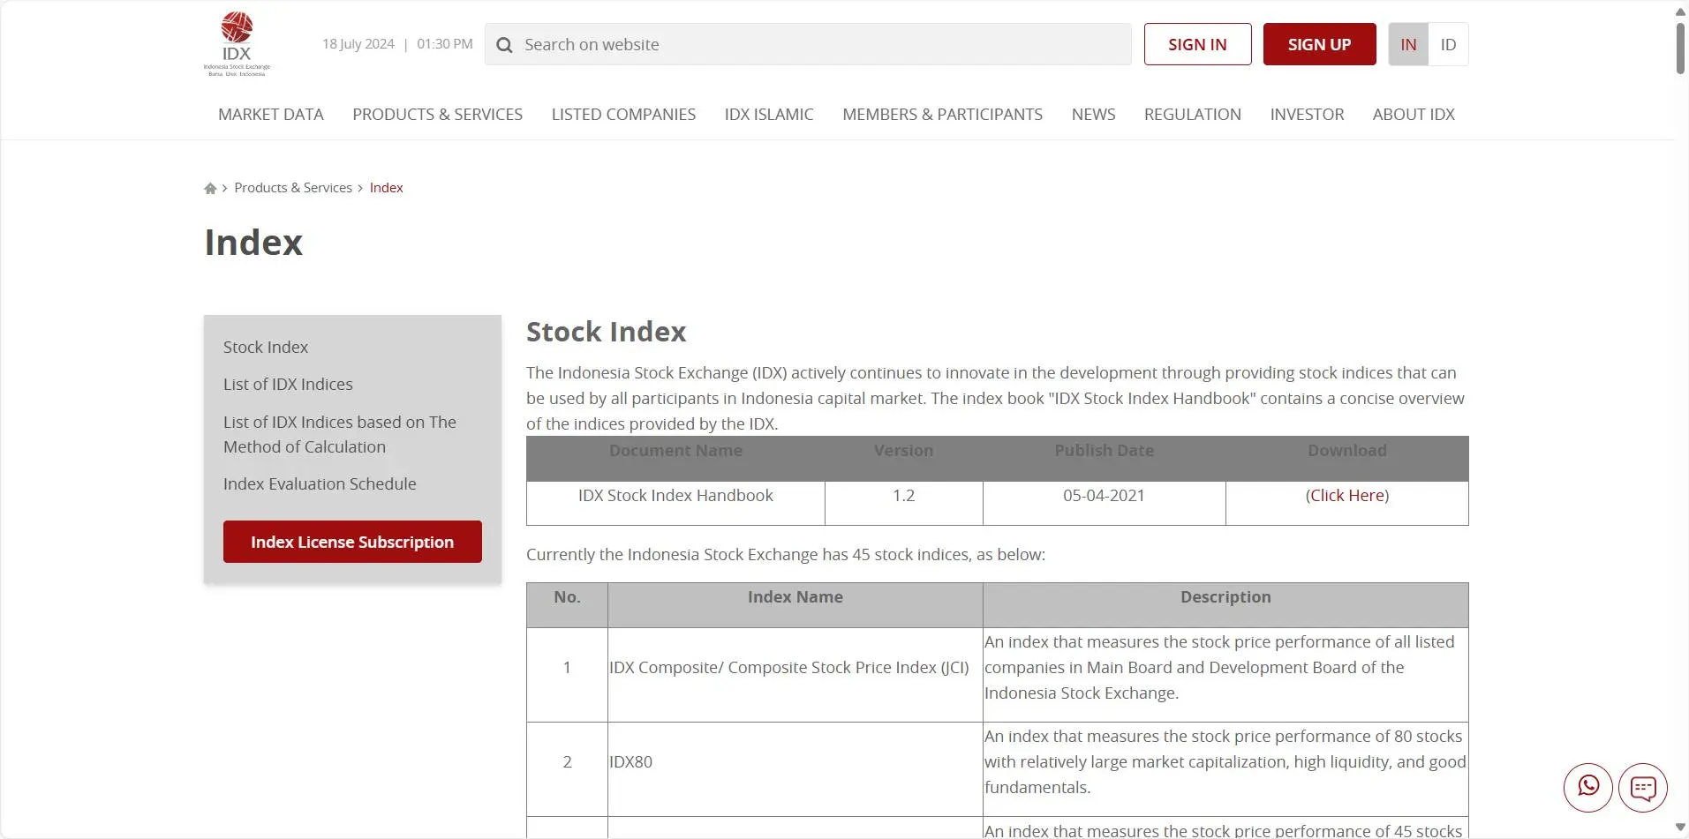Click the version 1.2 cell
The image size is (1689, 839).
tap(903, 503)
